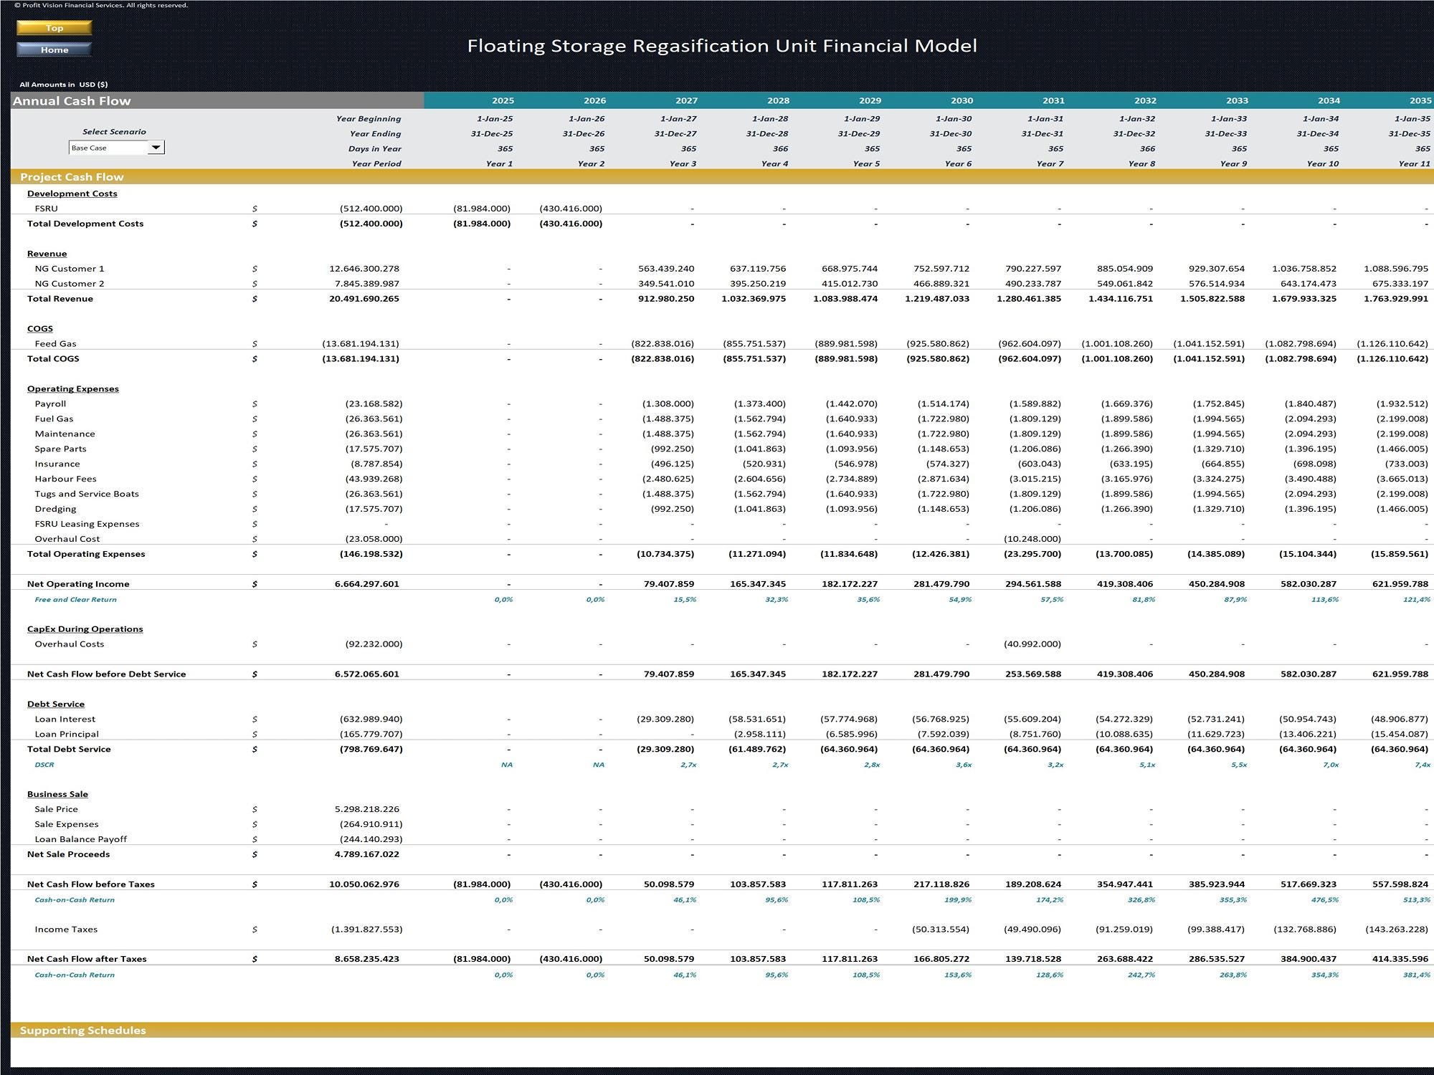Select the DSCR row label
1434x1075 pixels.
click(x=44, y=765)
